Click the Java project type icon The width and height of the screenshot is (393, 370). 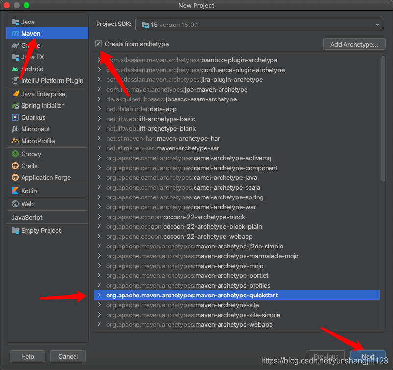click(15, 22)
